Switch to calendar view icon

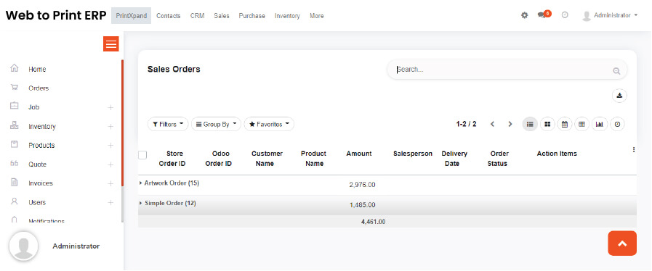tap(565, 124)
